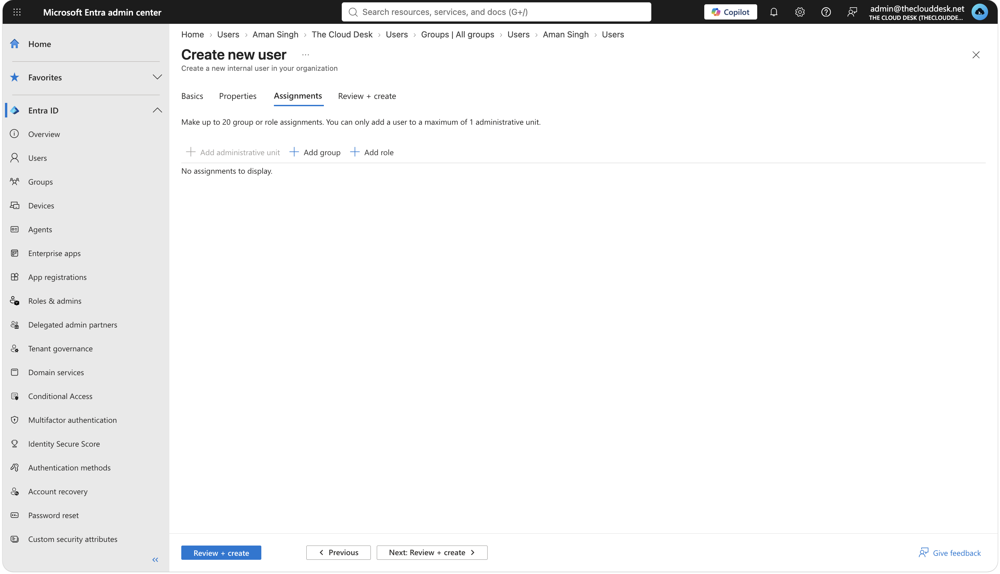Click Add administrative unit

[233, 152]
